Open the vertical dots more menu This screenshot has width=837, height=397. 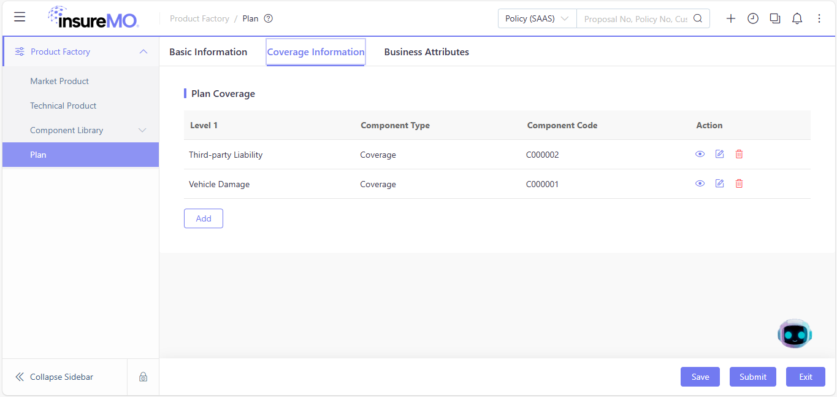point(819,18)
